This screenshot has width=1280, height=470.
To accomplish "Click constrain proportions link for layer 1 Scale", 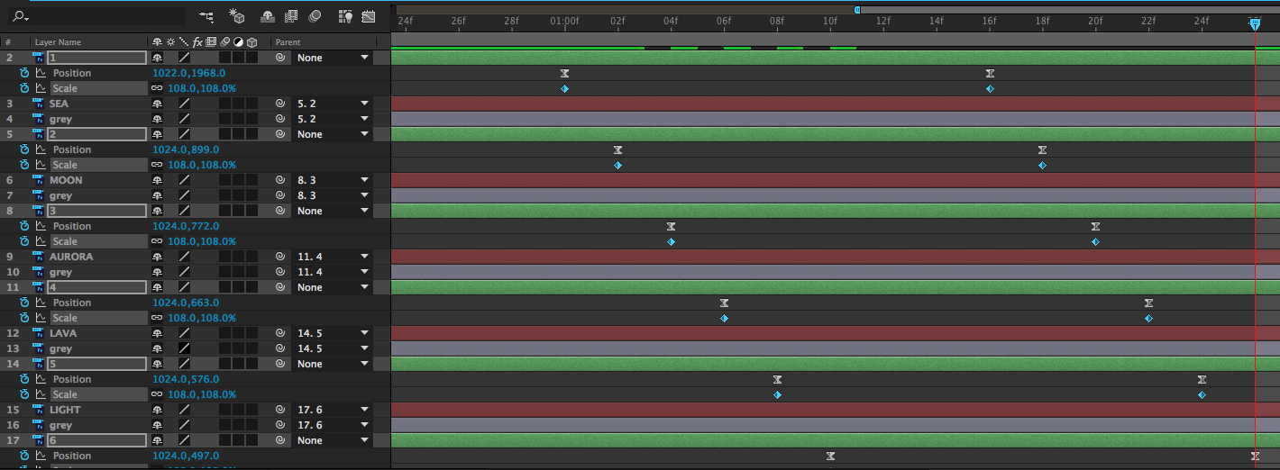I will point(157,88).
